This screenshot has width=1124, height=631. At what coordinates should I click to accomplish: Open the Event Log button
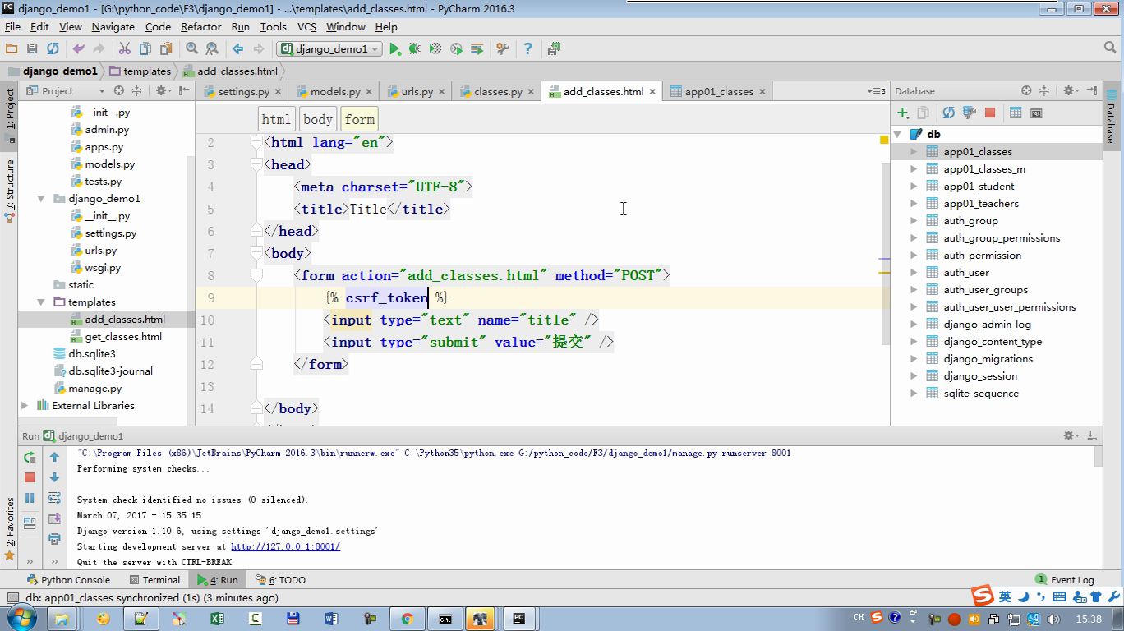(1064, 580)
